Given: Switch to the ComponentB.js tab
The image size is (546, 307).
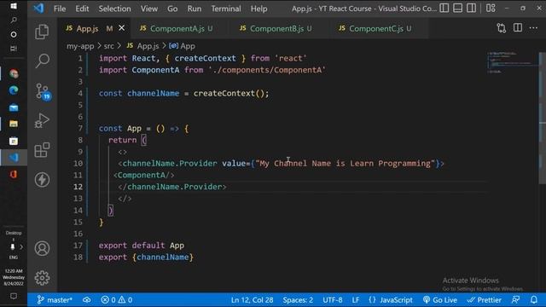Looking at the screenshot, I should point(277,28).
